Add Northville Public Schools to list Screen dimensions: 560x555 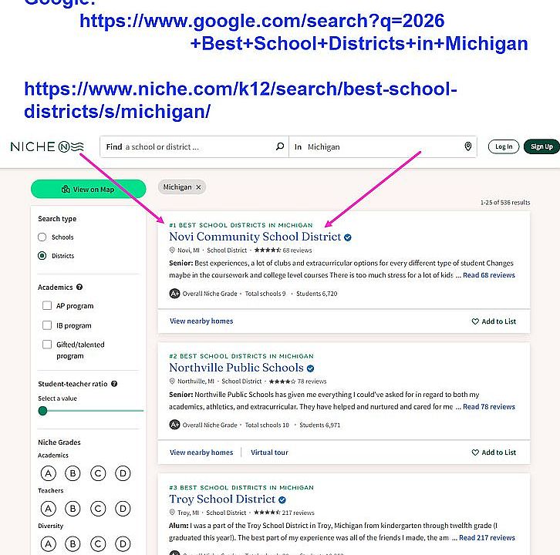tap(494, 452)
